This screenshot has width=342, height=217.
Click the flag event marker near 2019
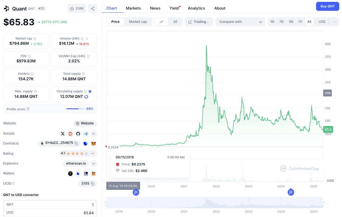pos(136,192)
